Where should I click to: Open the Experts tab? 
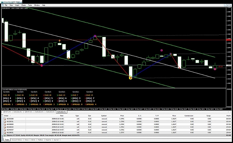48,140
